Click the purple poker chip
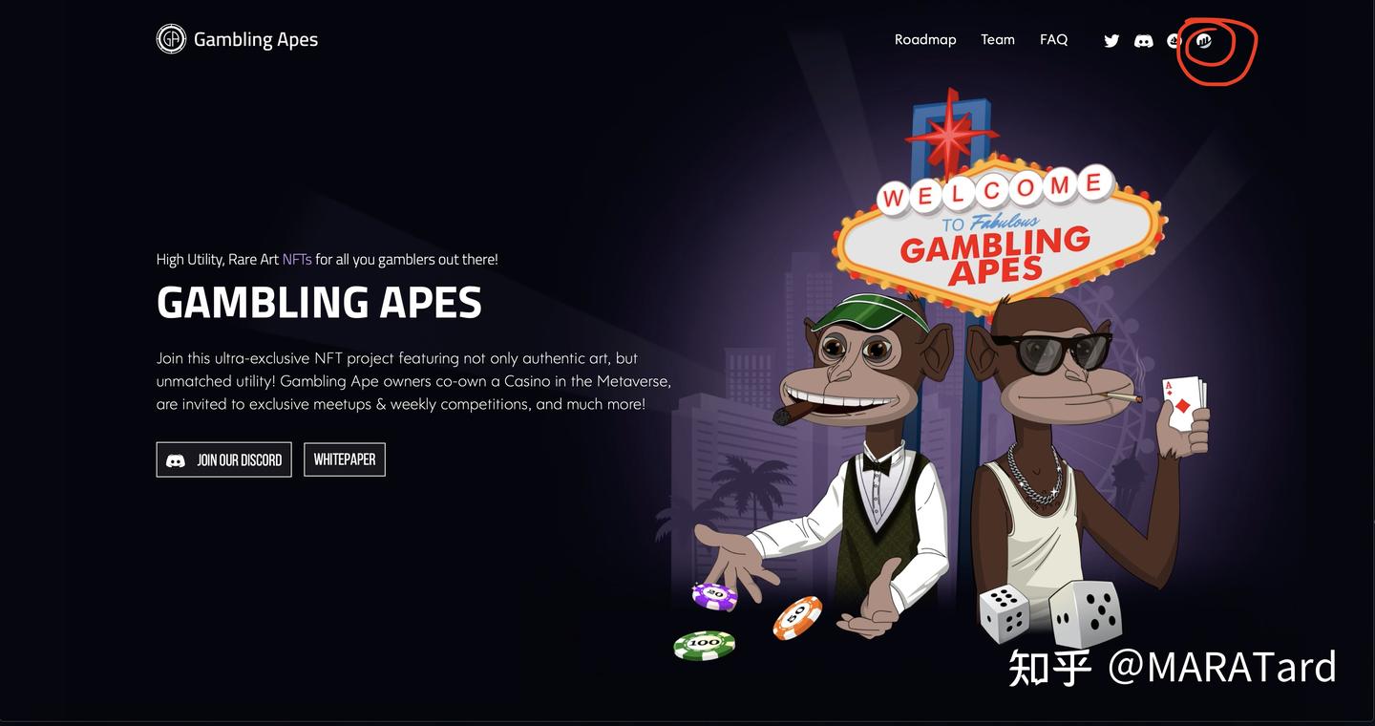 click(x=714, y=596)
